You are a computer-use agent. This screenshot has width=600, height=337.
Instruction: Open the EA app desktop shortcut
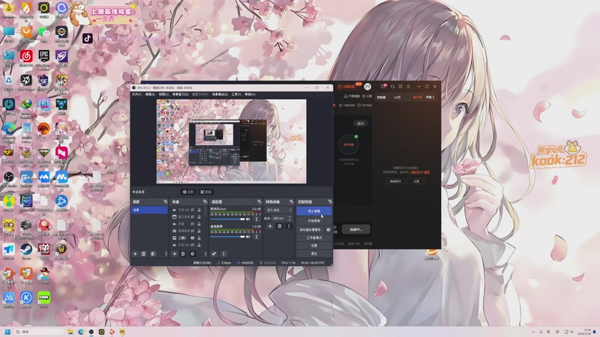click(x=43, y=129)
